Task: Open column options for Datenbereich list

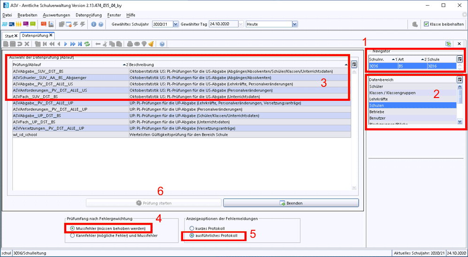Action: click(460, 80)
